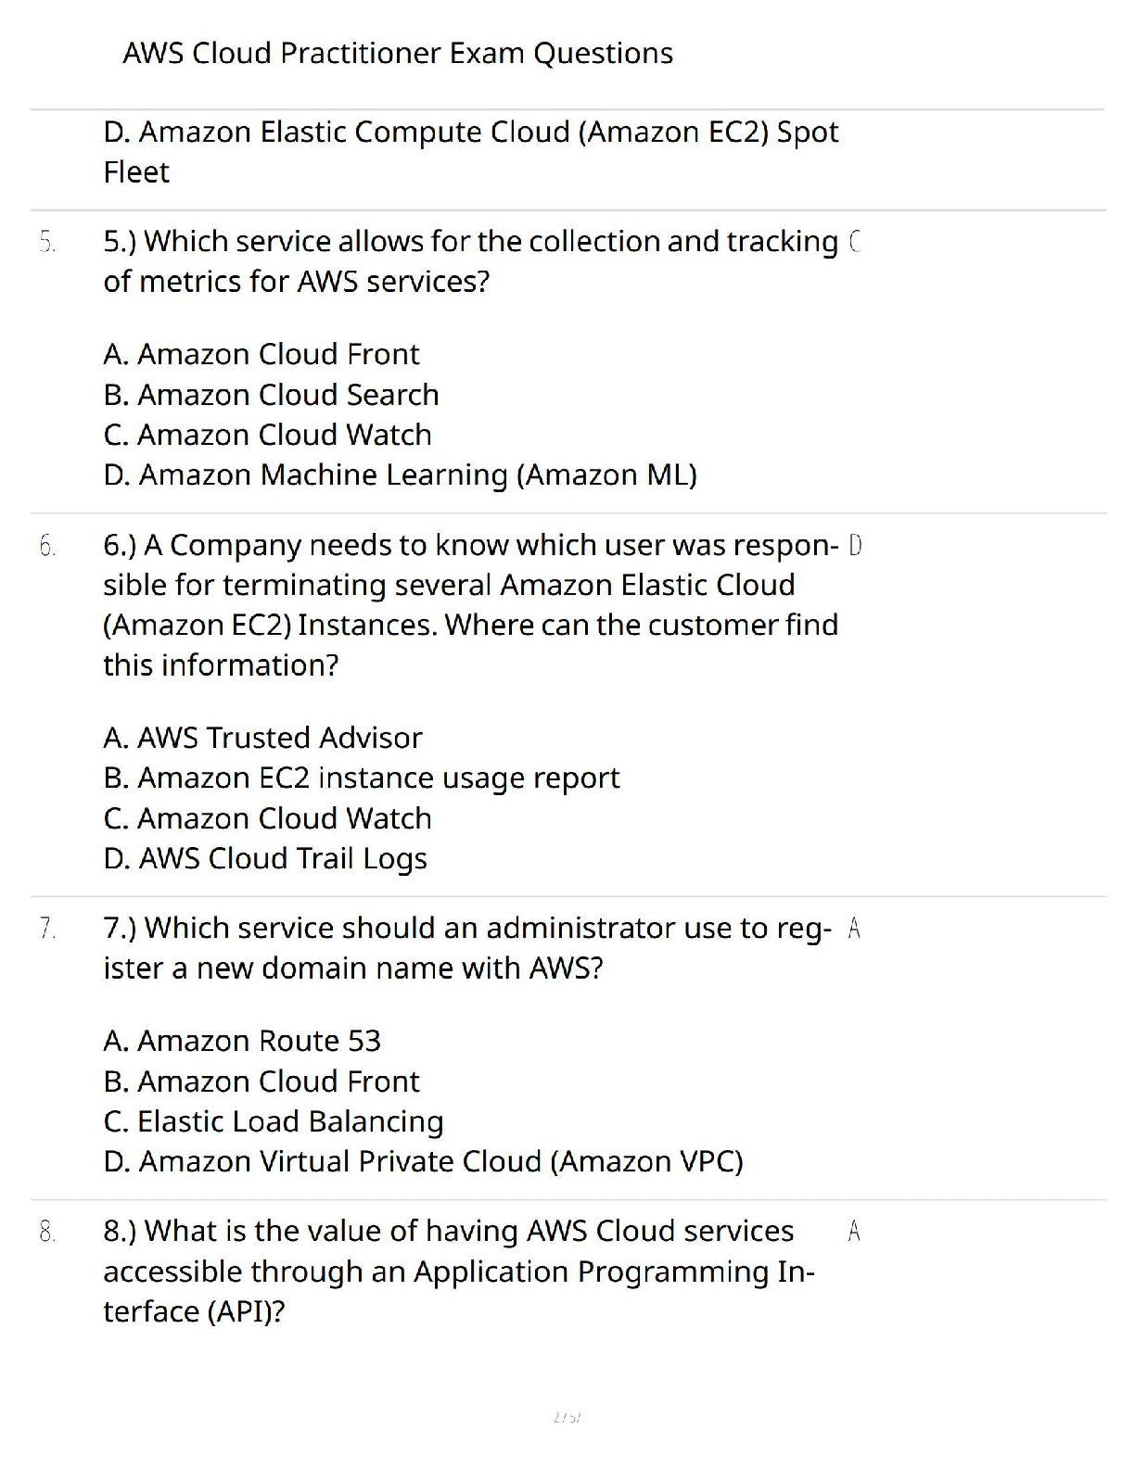This screenshot has height=1468, width=1135.
Task: Click the question 7 text about domain registration
Action: pos(467,947)
